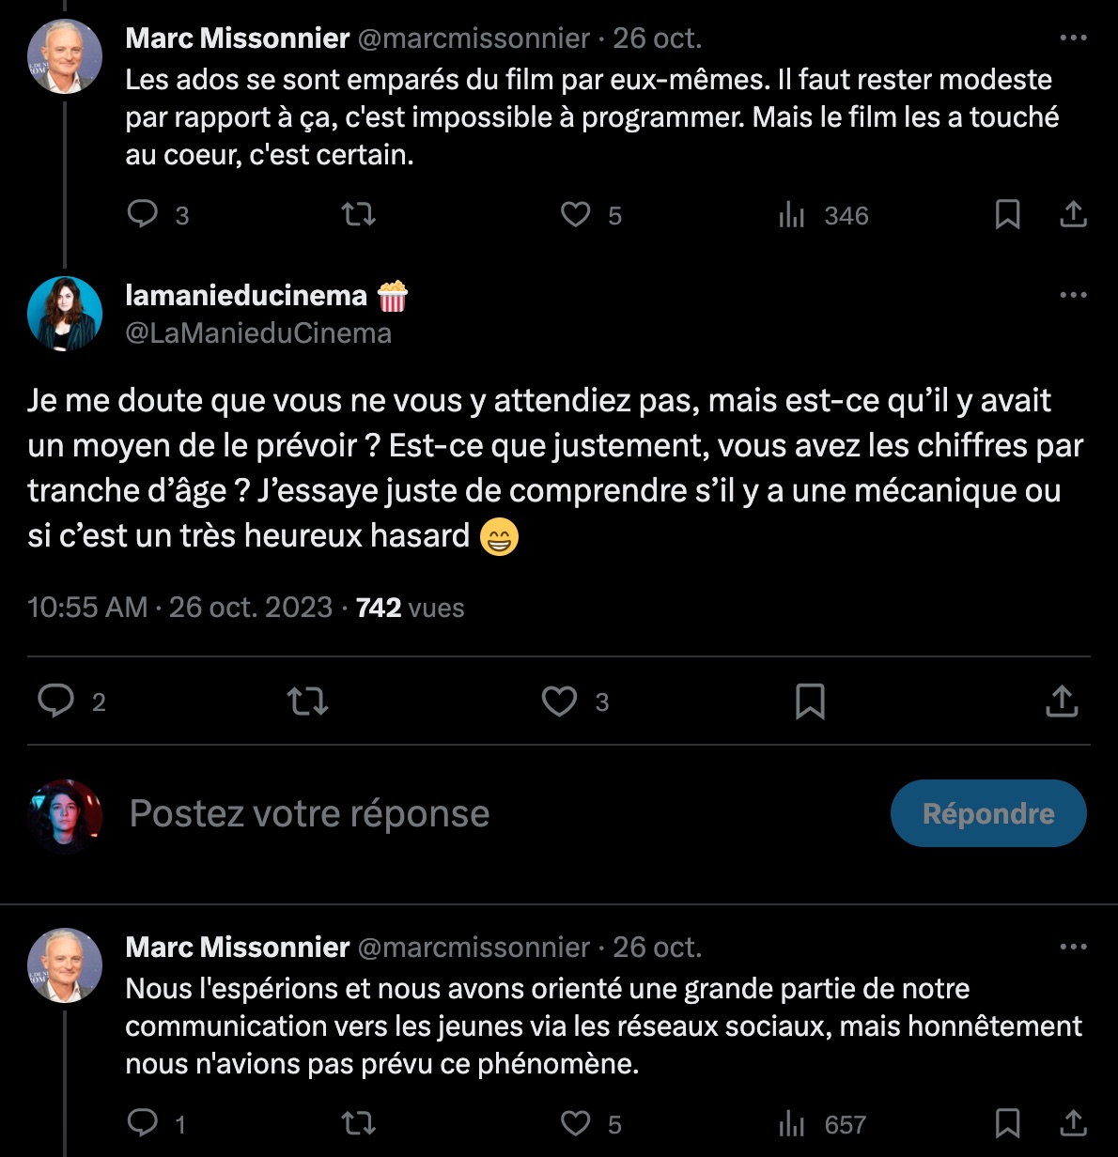Open the 10:55 AM tweet timestamp
Image resolution: width=1118 pixels, height=1157 pixels.
[179, 608]
